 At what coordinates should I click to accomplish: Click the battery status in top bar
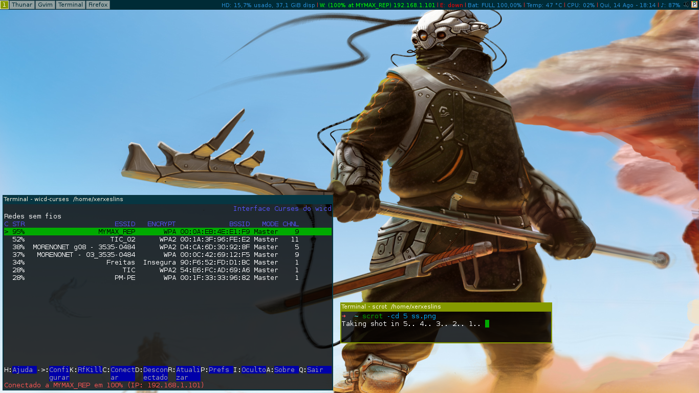tap(495, 5)
